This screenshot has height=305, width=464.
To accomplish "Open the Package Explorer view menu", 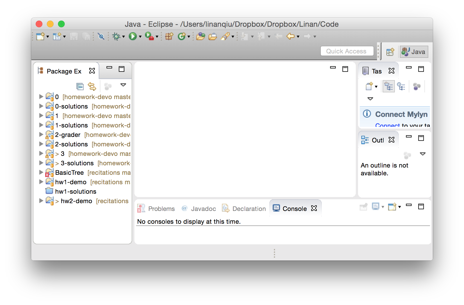I will tap(123, 85).
